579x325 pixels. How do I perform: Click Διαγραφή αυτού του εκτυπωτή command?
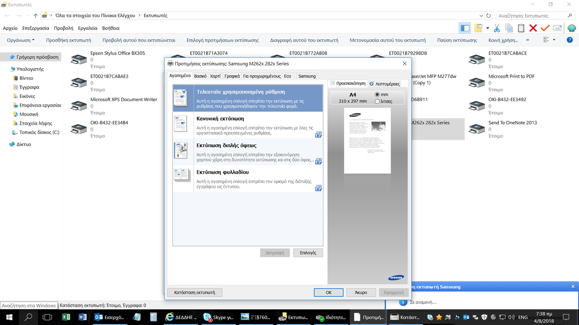pyautogui.click(x=304, y=40)
